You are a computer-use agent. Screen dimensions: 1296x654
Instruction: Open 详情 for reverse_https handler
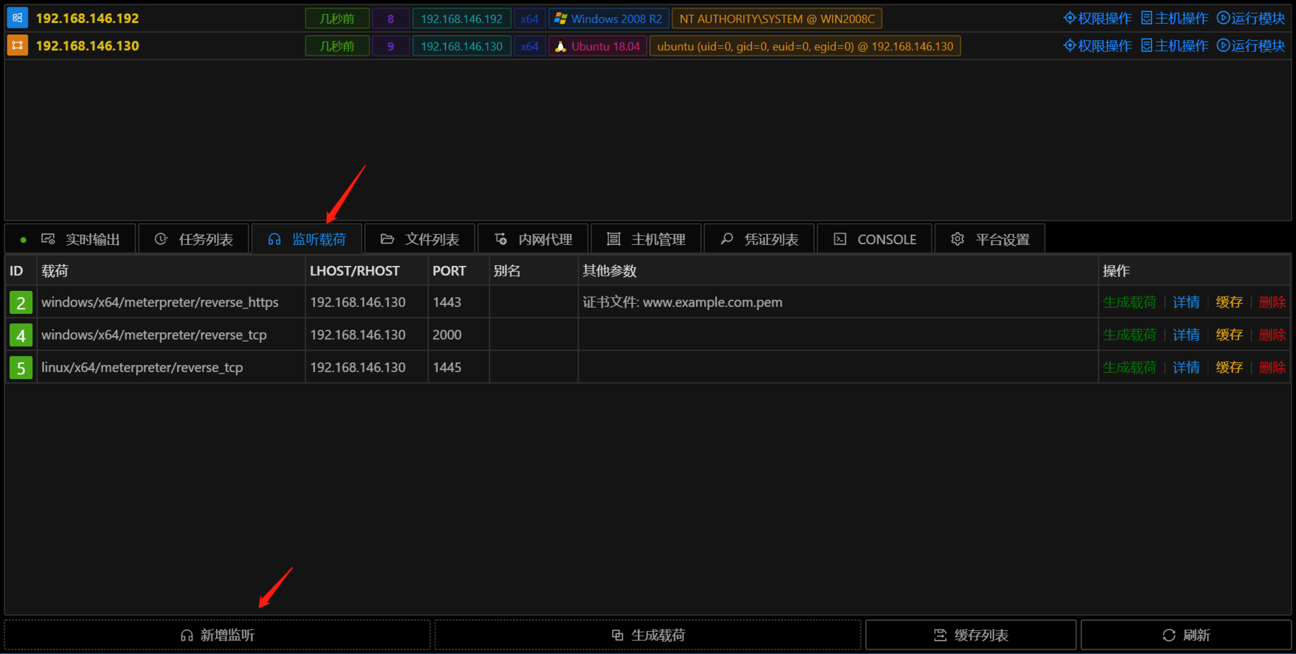[1186, 302]
